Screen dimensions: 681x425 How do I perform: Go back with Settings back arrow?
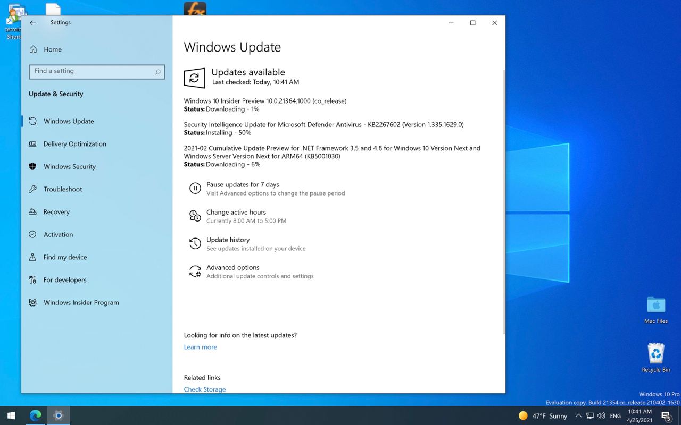(x=33, y=23)
